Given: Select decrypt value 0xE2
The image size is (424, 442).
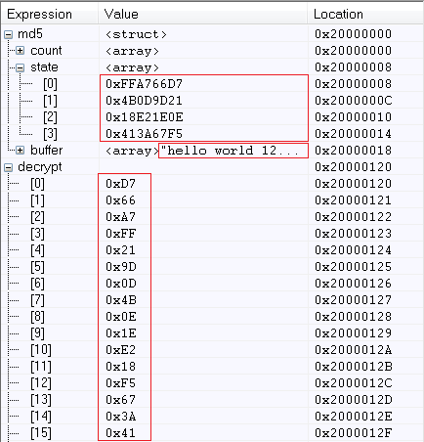Looking at the screenshot, I should pos(120,350).
